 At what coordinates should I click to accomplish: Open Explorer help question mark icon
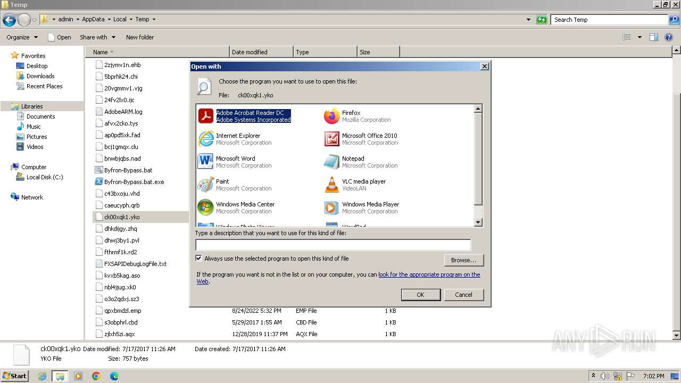point(669,37)
